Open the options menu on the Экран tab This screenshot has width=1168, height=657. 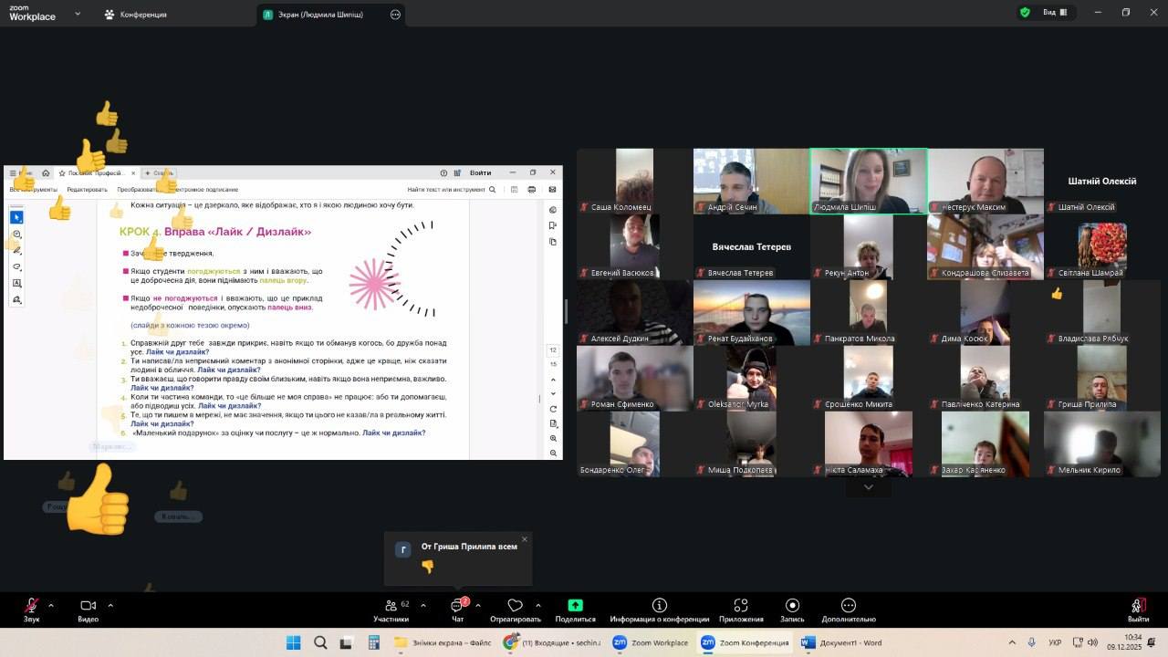395,15
